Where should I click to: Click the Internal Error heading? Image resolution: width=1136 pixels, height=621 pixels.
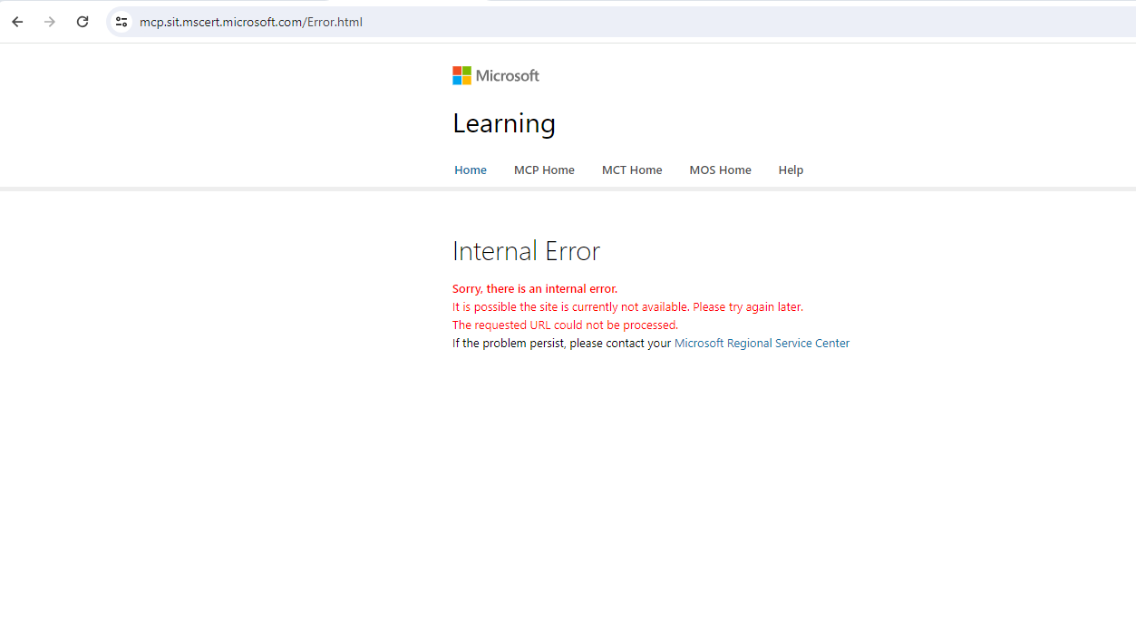pyautogui.click(x=526, y=251)
